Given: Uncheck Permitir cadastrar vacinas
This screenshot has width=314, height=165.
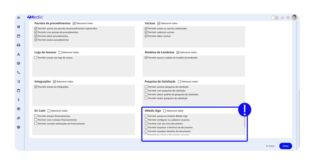Looking at the screenshot, I should tap(146, 32).
